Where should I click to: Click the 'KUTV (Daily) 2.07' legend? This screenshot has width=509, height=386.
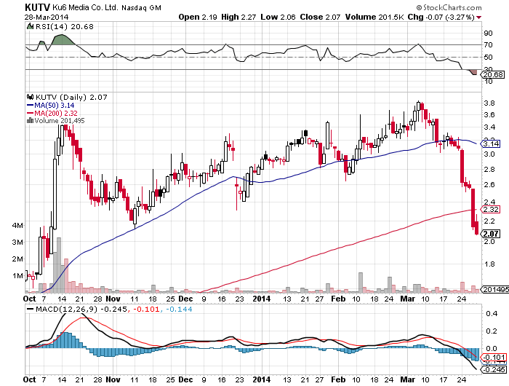(71, 98)
